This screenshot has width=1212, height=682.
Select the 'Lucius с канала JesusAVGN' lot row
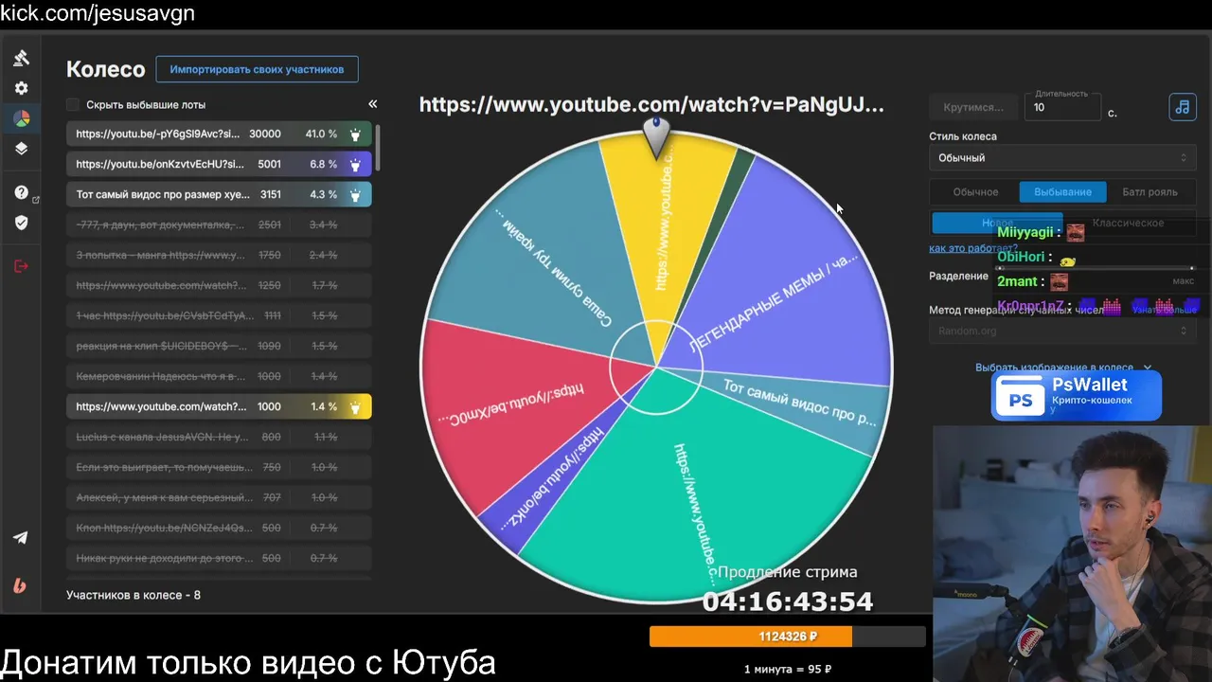point(219,438)
